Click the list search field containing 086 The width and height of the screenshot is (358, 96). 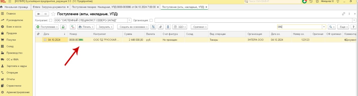tap(300, 27)
